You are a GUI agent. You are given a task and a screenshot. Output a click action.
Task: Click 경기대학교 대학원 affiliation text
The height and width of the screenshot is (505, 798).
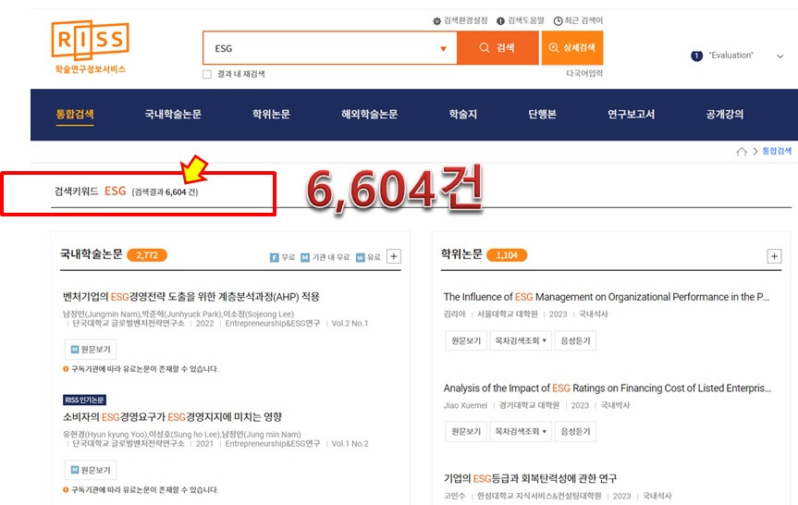coord(529,405)
